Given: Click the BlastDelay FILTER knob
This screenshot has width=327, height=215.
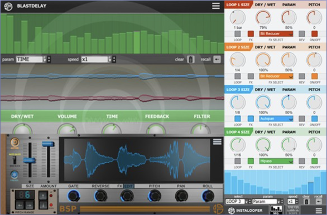Looking at the screenshot, I should coord(201,129).
